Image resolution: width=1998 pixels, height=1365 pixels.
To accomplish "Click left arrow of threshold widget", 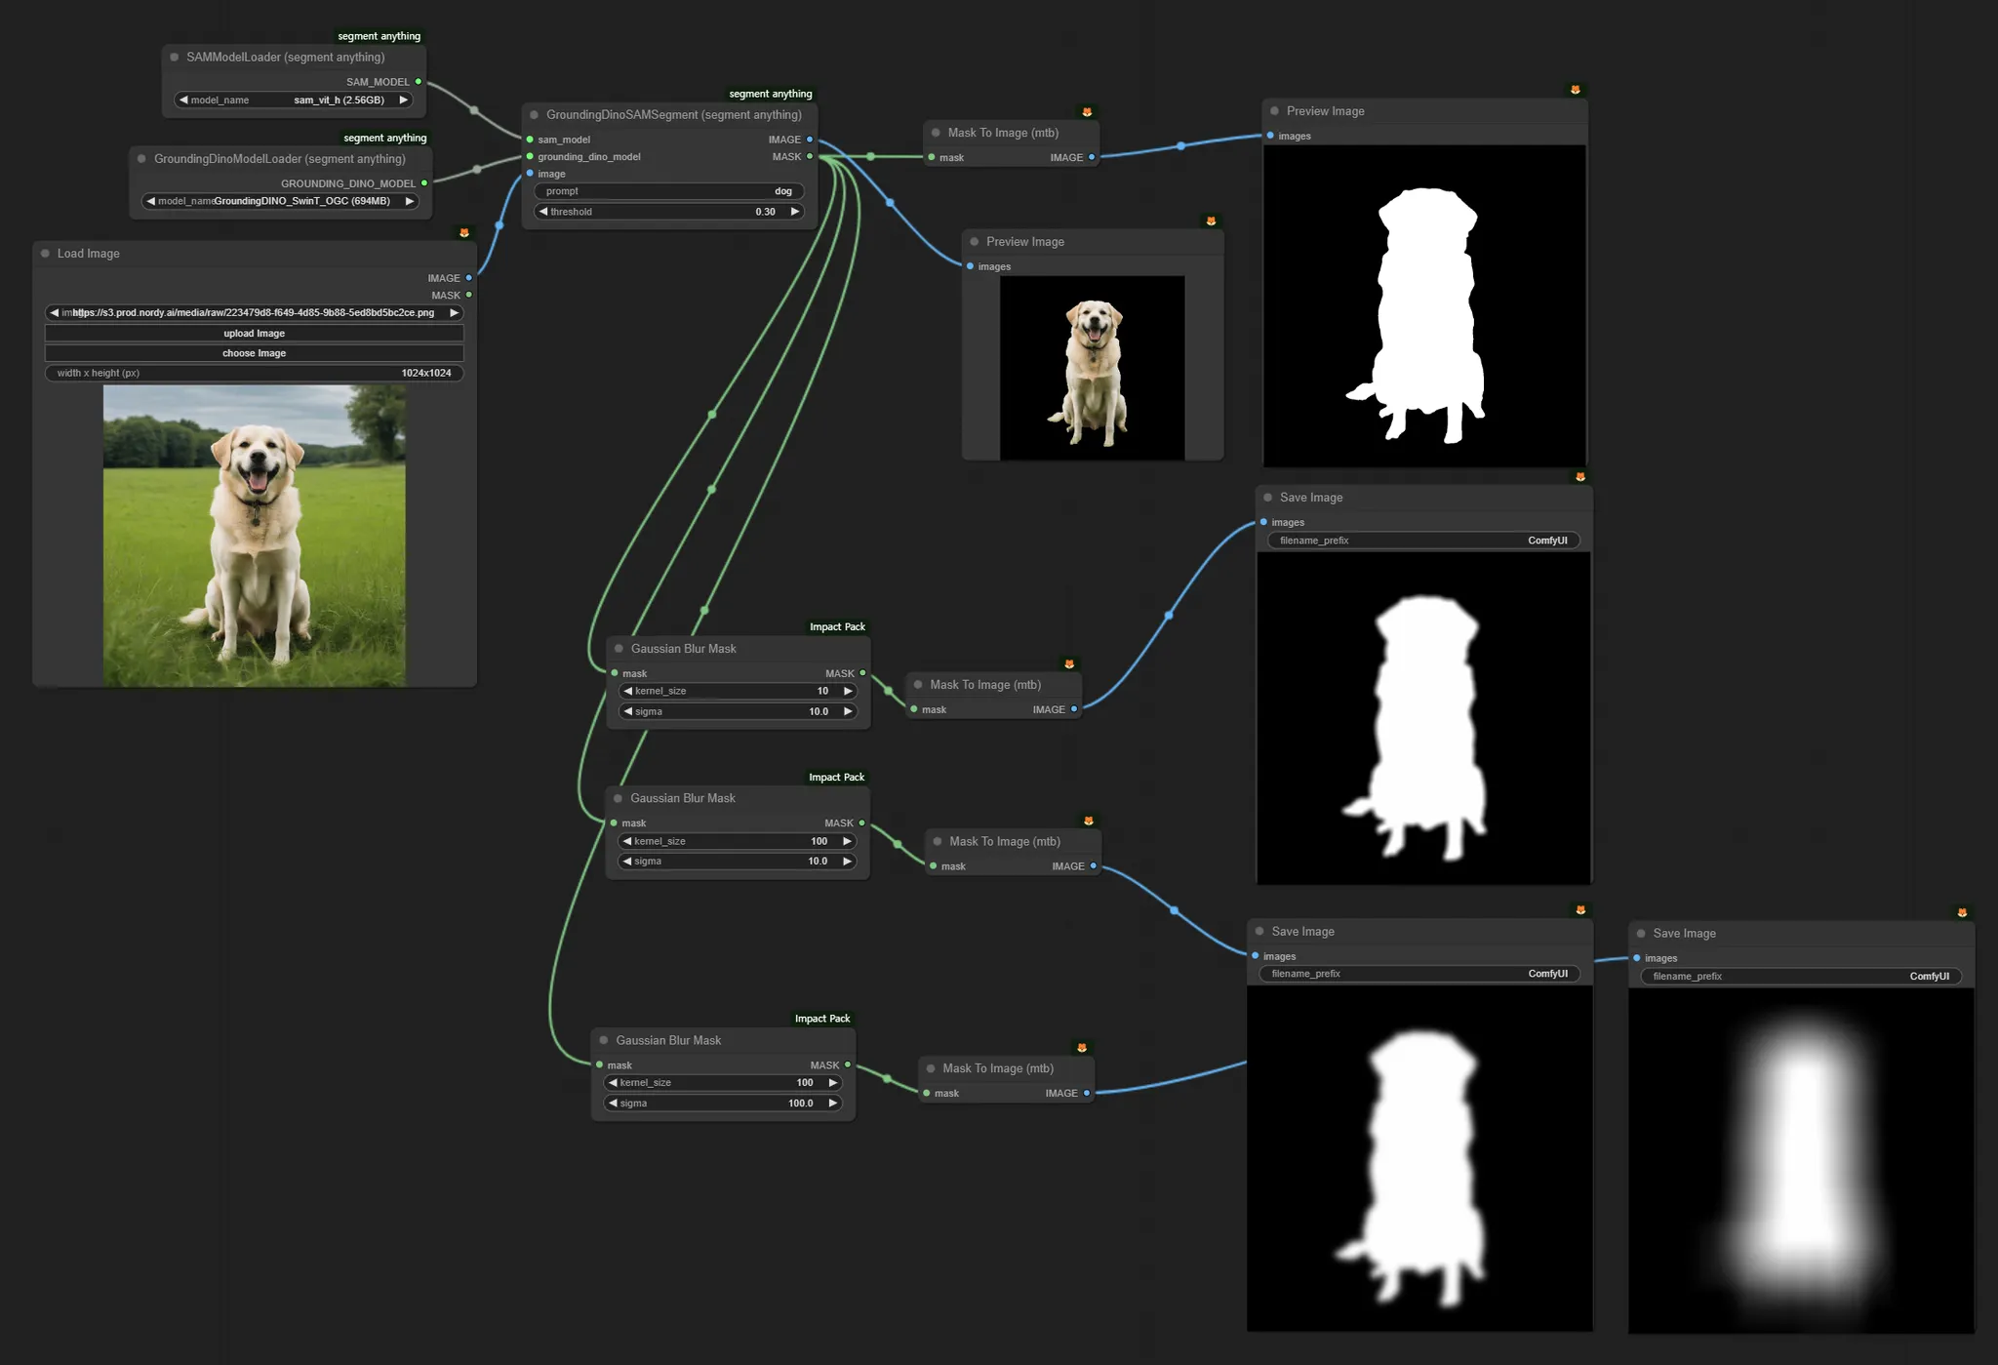I will (x=543, y=212).
